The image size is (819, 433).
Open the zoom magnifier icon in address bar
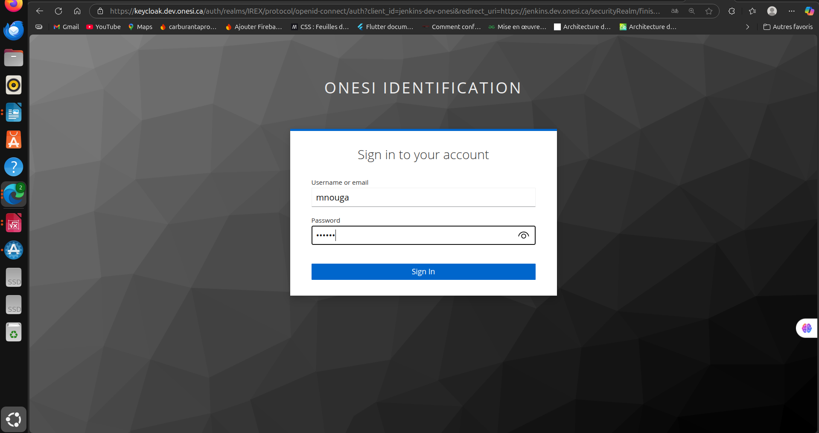[x=692, y=11]
